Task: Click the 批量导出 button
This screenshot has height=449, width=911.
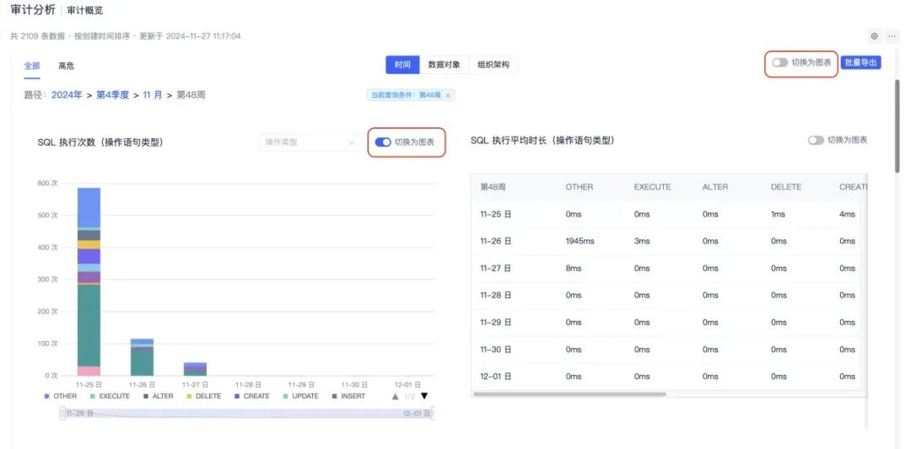Action: click(x=860, y=62)
